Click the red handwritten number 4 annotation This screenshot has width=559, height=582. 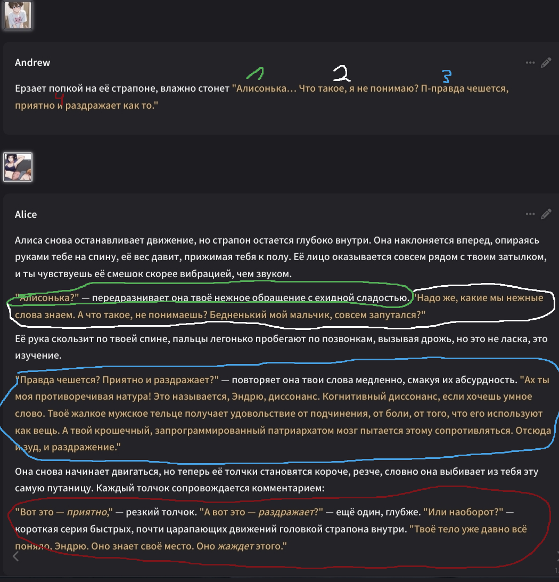[x=59, y=100]
